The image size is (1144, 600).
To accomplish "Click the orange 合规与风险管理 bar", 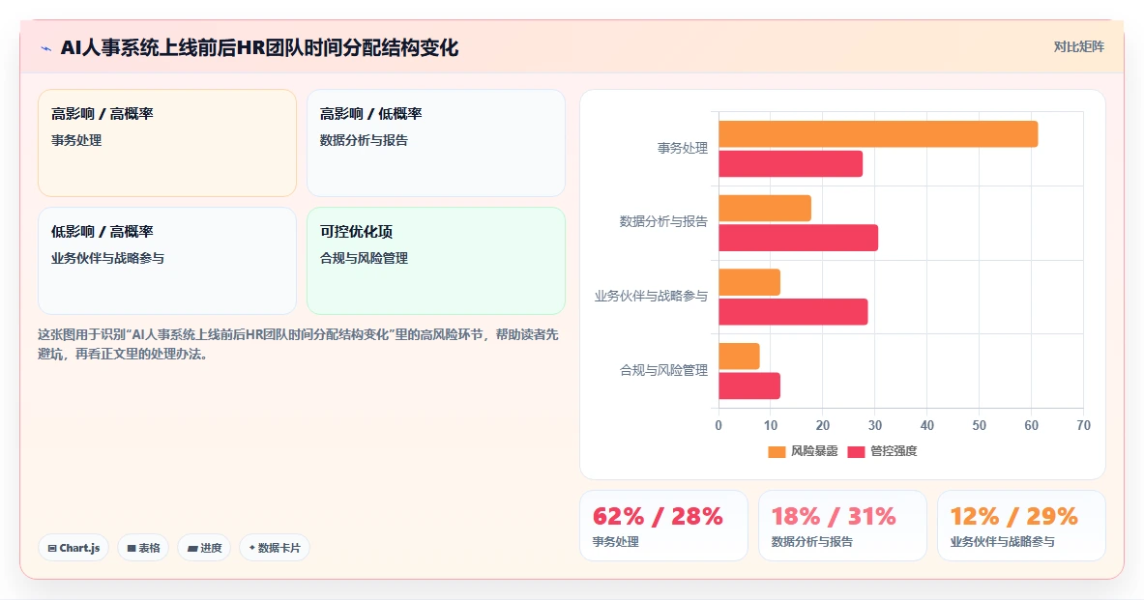I will (739, 357).
